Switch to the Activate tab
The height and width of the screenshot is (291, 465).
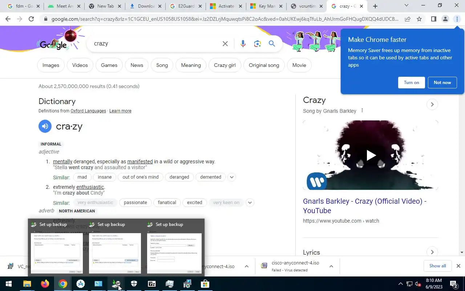(226, 6)
